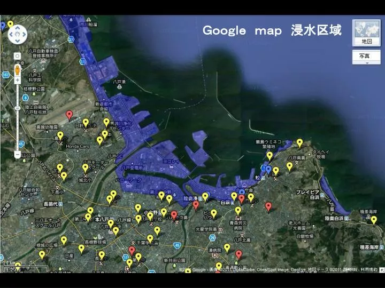Viewport: 385px width, 288px height.
Task: Click the 青森労災病院 label
Action: (x=238, y=226)
